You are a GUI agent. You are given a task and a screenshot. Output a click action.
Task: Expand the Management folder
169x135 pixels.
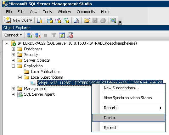click(x=13, y=89)
